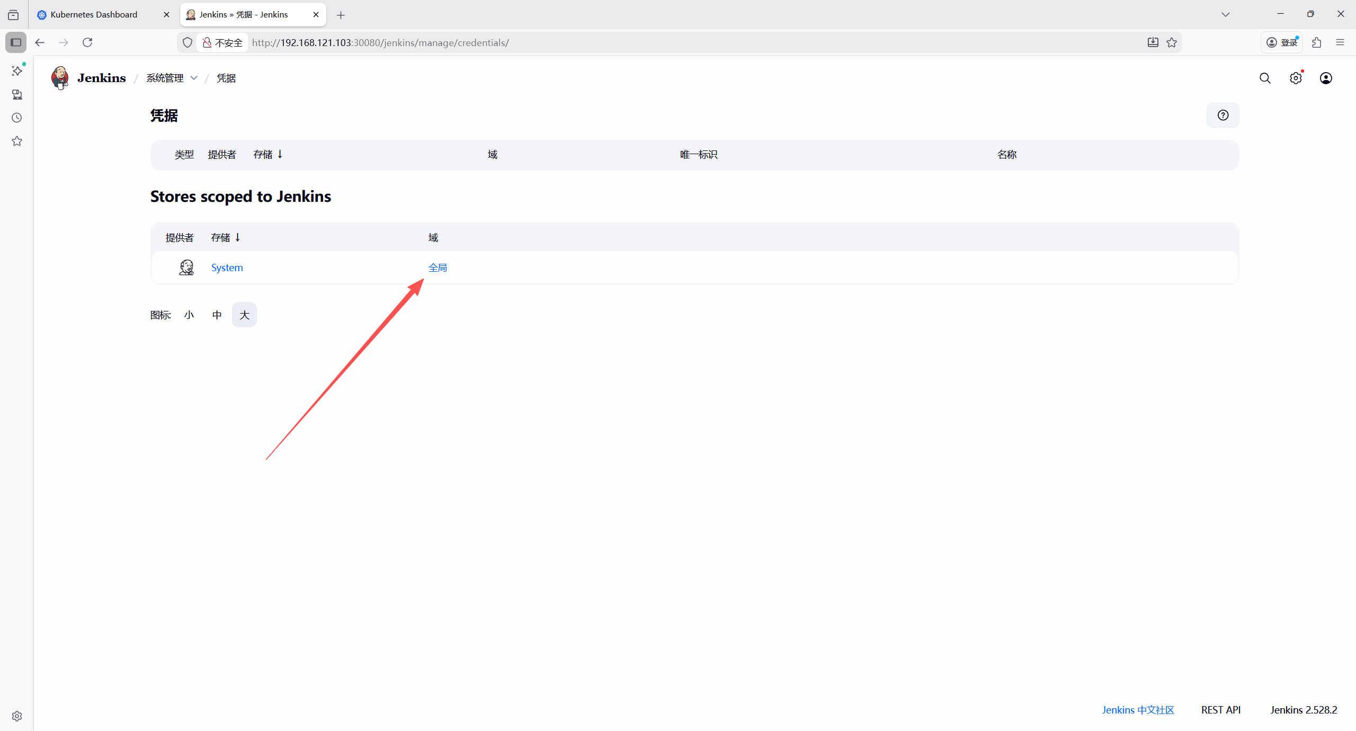Open Jenkins search magnifier icon
The width and height of the screenshot is (1356, 731).
(1265, 78)
